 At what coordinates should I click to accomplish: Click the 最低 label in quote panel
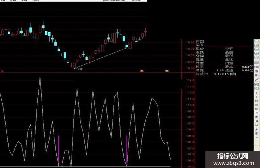(229, 56)
